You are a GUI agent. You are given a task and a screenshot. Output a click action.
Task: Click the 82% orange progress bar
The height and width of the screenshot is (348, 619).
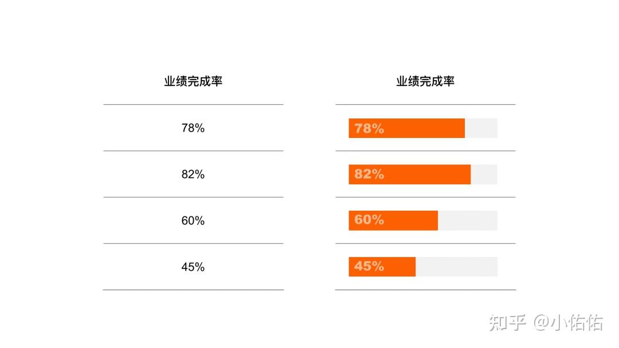(x=410, y=174)
